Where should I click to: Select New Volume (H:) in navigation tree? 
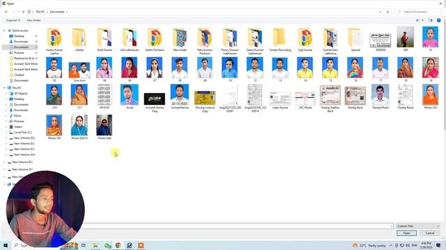pyautogui.click(x=24, y=155)
